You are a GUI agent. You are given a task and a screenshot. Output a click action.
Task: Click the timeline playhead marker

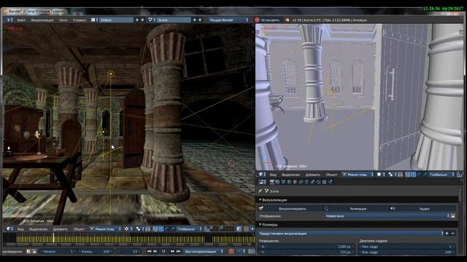pos(53,237)
